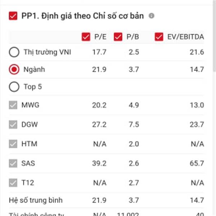Select the Ngành radio option

(x=14, y=69)
